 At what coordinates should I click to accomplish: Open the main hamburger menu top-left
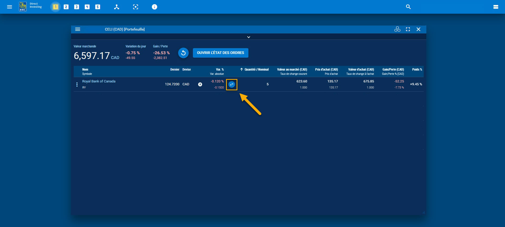pos(9,7)
